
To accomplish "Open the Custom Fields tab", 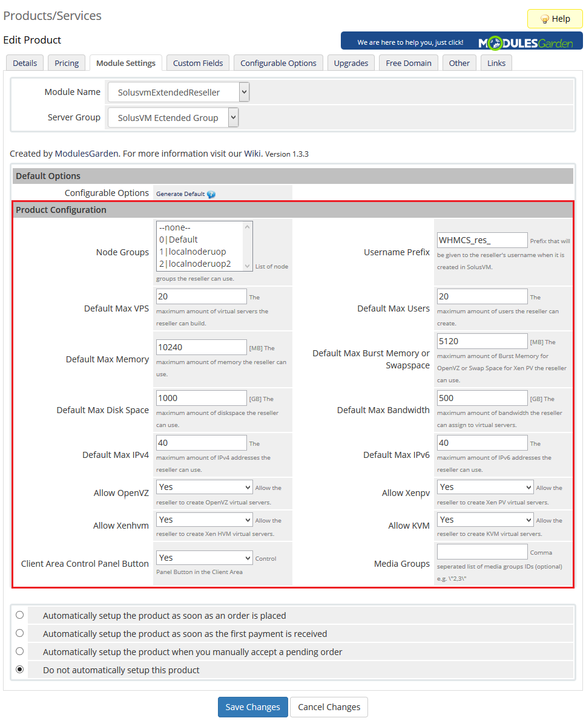I will click(198, 63).
